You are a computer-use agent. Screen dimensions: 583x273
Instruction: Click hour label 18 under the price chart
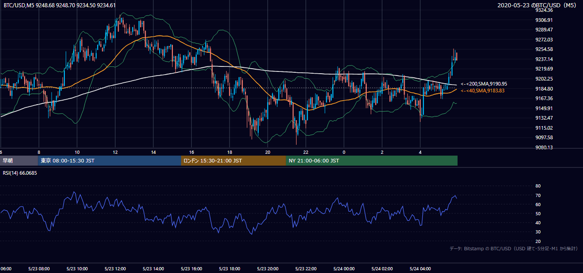(x=229, y=152)
